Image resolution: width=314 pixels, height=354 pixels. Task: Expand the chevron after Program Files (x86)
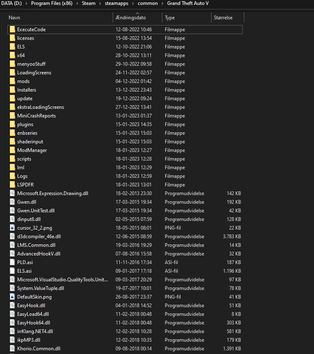77,3
